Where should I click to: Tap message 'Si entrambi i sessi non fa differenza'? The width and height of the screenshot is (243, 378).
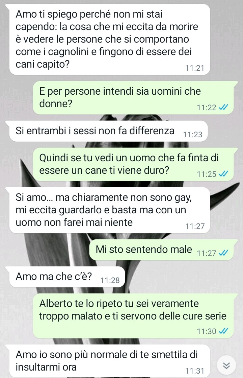click(x=109, y=131)
